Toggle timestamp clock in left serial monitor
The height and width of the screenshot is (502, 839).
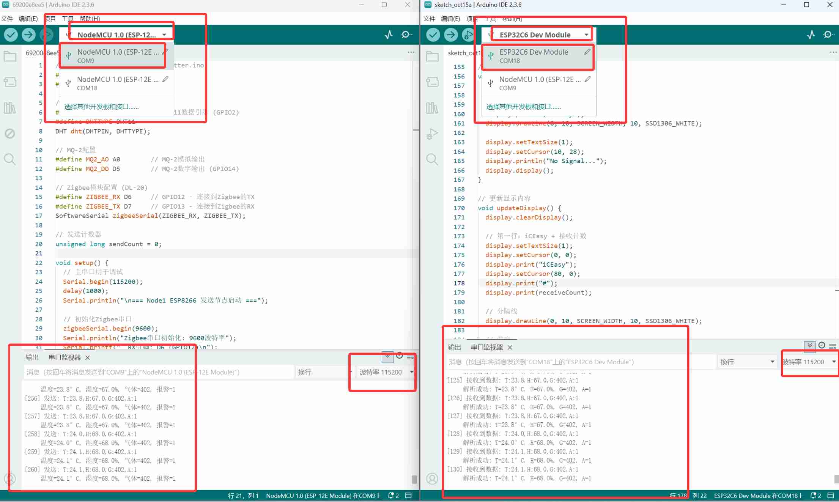(399, 356)
